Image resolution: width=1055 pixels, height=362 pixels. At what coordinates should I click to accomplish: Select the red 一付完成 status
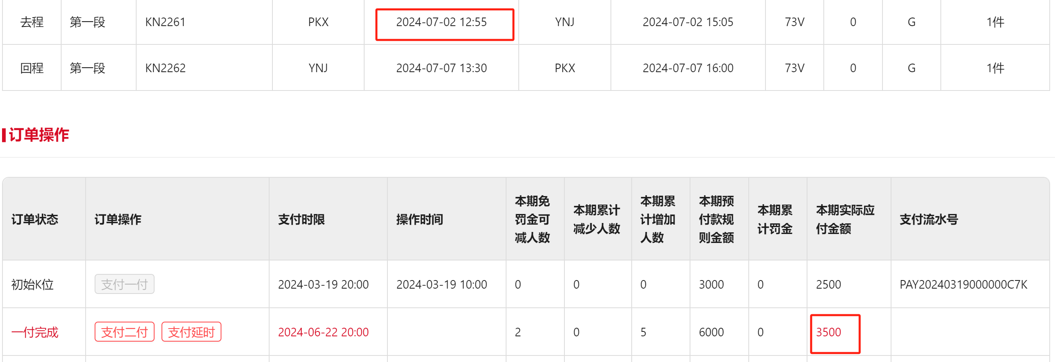35,332
